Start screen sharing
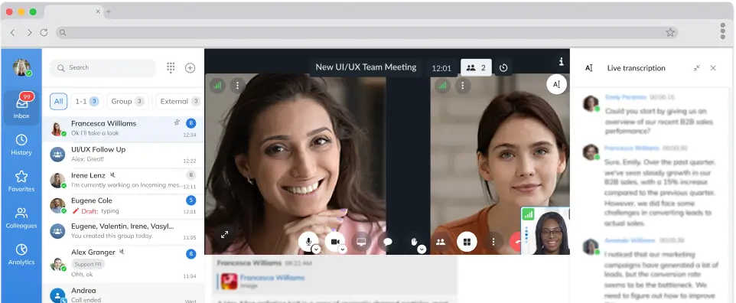The image size is (736, 303). [361, 242]
